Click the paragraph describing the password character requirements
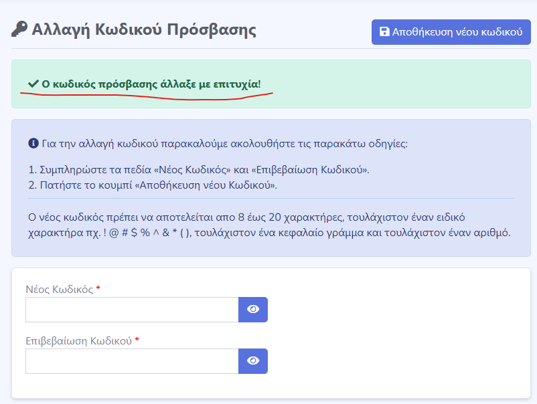The height and width of the screenshot is (404, 537). (x=269, y=225)
